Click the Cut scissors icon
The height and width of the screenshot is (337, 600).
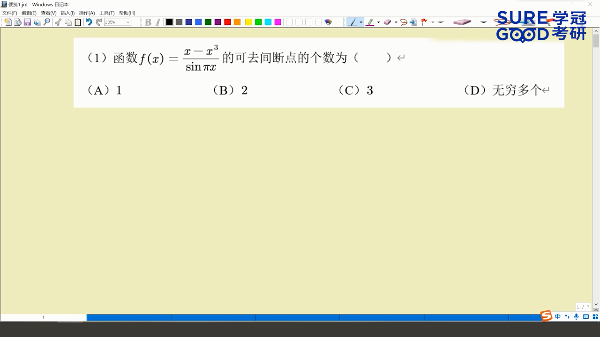(58, 22)
